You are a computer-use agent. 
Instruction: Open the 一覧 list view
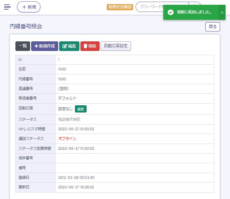pyautogui.click(x=23, y=46)
